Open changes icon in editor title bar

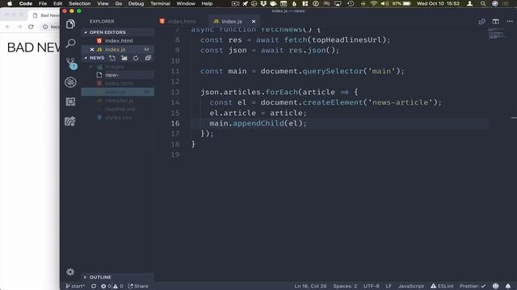[481, 22]
